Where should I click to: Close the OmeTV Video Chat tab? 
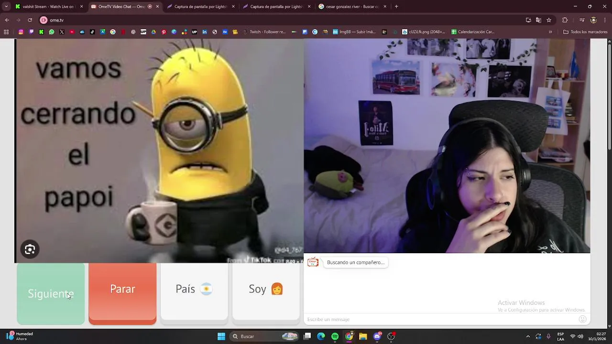pos(157,7)
